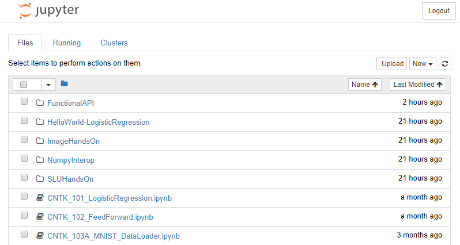Expand the selection type dropdown arrow

[x=48, y=85]
